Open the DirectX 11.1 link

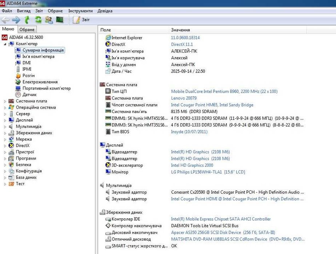click(182, 44)
